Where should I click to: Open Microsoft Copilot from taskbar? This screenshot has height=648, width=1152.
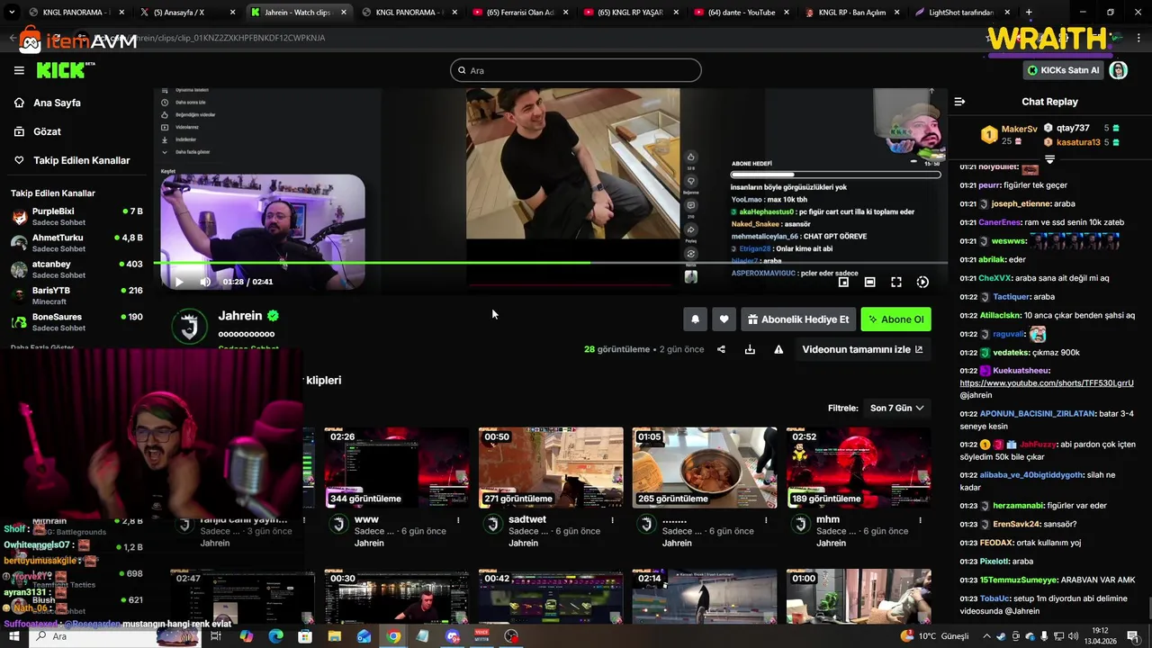coord(247,636)
